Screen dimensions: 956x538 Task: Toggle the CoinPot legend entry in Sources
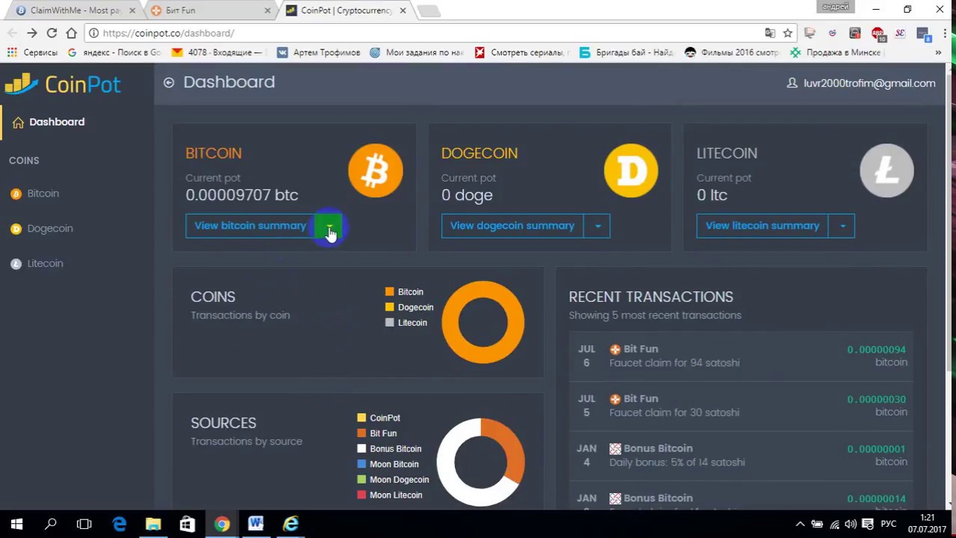(379, 418)
